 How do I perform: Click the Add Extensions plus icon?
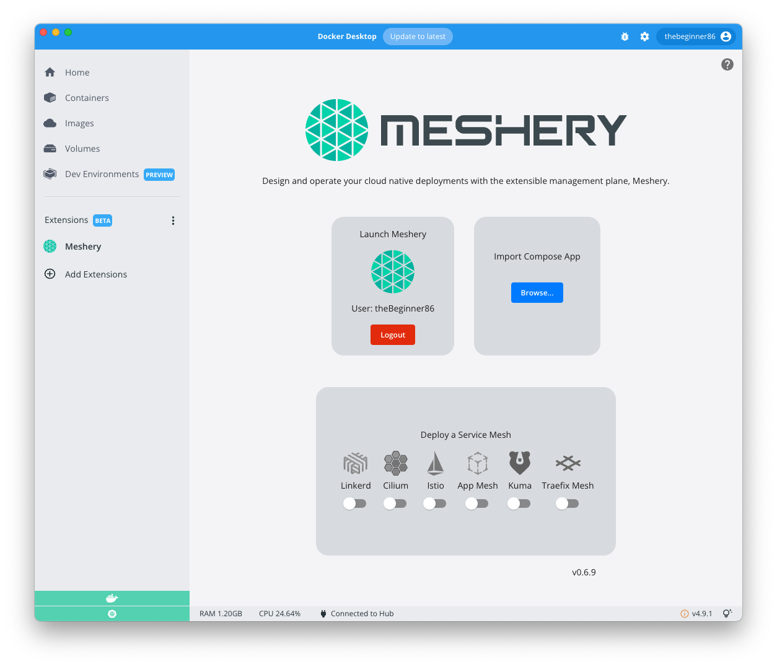coord(50,274)
